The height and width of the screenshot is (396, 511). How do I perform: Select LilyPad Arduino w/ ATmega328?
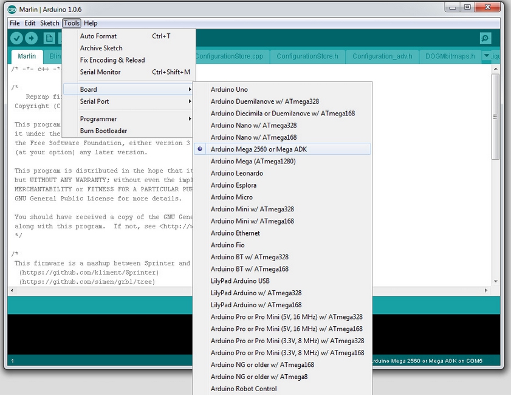(x=282, y=293)
